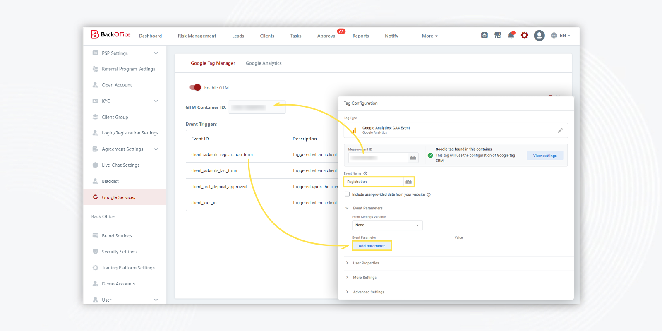Open Approval in top navigation
The width and height of the screenshot is (662, 331).
(x=327, y=36)
